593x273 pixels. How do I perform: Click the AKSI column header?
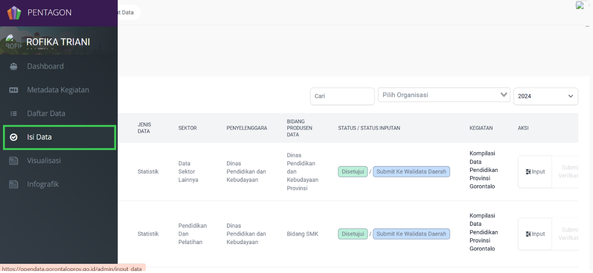click(523, 128)
